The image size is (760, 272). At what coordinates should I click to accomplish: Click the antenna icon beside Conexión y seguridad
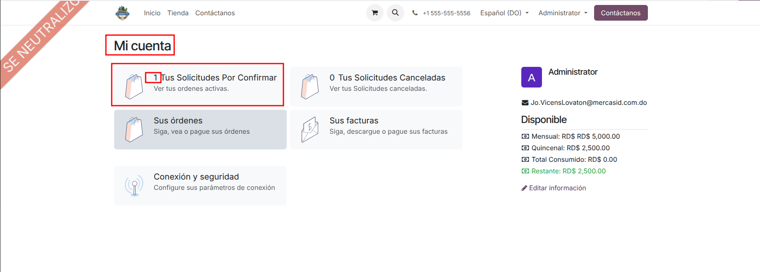[134, 186]
